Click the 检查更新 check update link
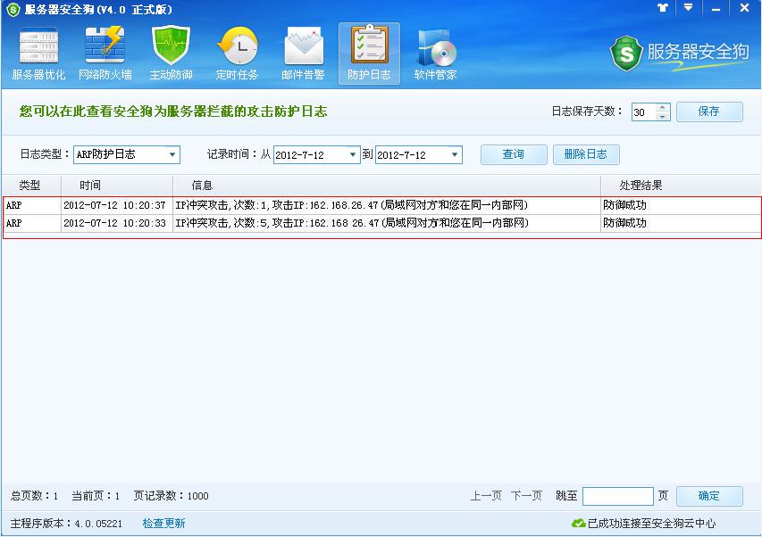762x537 pixels. (x=163, y=524)
